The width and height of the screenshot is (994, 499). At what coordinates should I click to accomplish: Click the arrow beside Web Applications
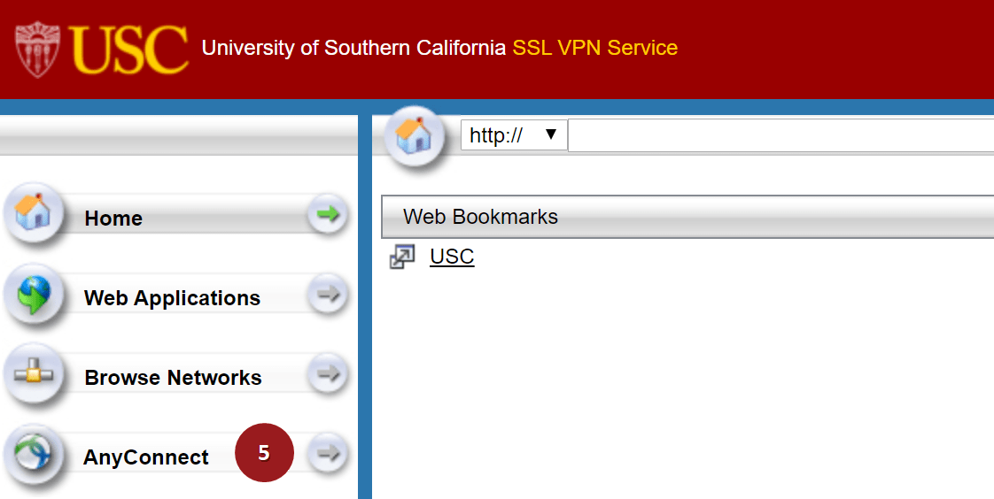point(329,295)
